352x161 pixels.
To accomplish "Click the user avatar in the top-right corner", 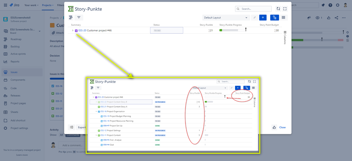I will click(x=346, y=5).
